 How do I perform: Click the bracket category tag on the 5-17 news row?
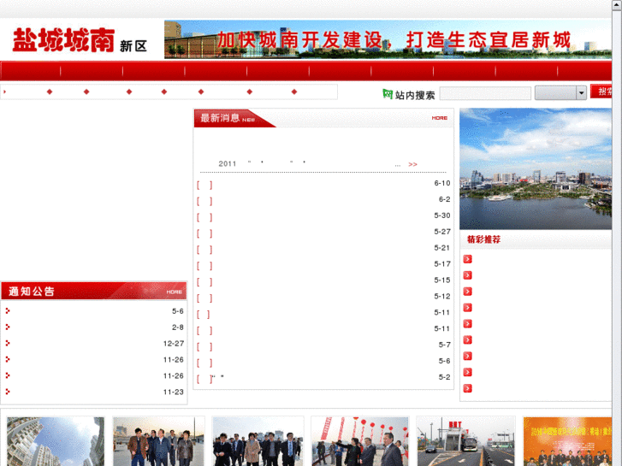click(x=204, y=266)
